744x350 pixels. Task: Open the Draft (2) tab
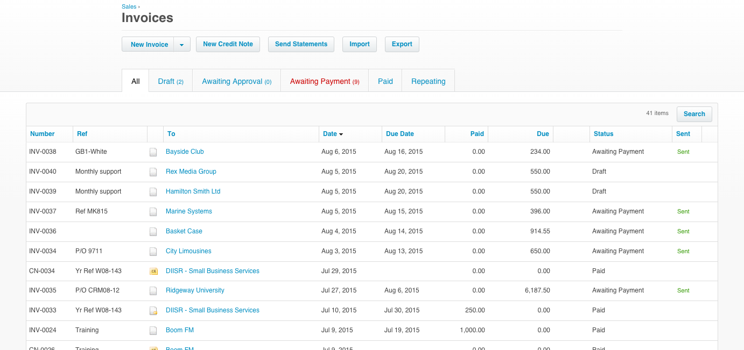pos(171,81)
